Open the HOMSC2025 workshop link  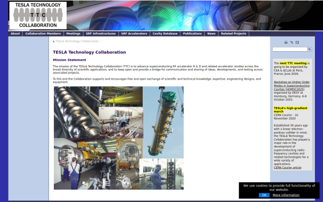click(x=291, y=86)
